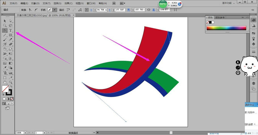Select the Column Graph tool
The width and height of the screenshot is (258, 135).
coord(11,73)
